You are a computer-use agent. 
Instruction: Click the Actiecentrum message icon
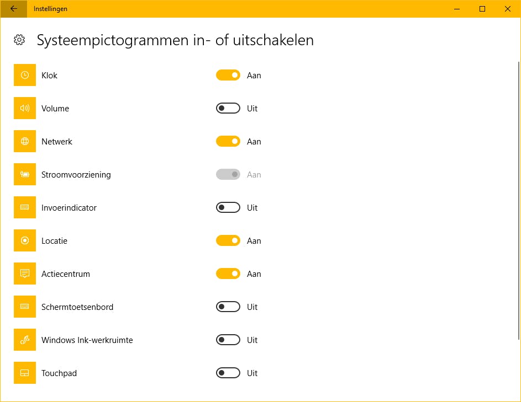point(25,274)
